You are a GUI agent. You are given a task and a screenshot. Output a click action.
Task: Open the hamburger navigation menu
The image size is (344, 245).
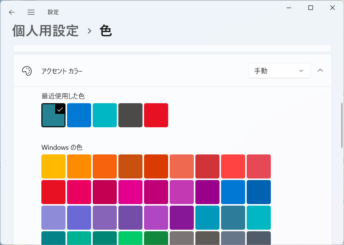(x=31, y=12)
